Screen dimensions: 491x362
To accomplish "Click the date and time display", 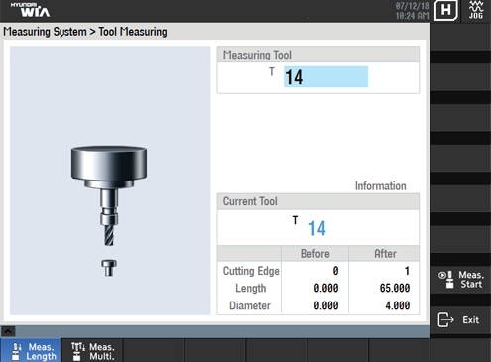I will (x=412, y=11).
